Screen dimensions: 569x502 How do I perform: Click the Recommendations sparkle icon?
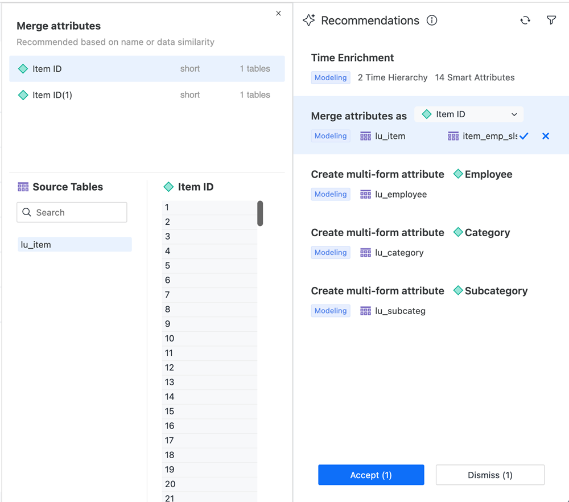point(309,20)
